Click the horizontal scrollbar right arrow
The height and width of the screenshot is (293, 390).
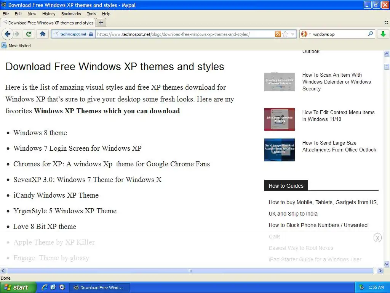click(380, 270)
